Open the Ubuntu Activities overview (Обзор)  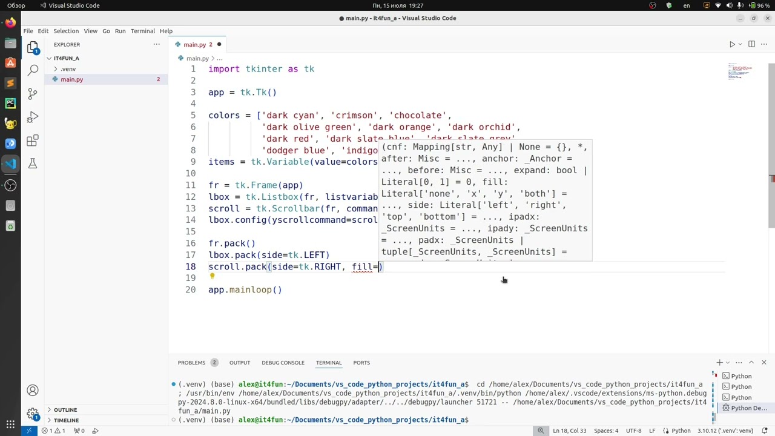(x=16, y=5)
